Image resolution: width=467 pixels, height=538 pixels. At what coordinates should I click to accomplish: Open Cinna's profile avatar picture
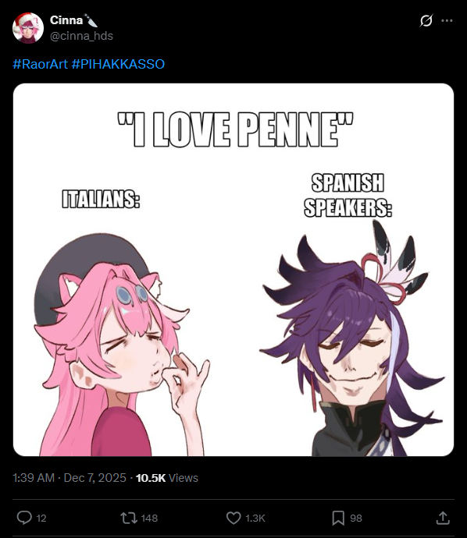[x=28, y=28]
